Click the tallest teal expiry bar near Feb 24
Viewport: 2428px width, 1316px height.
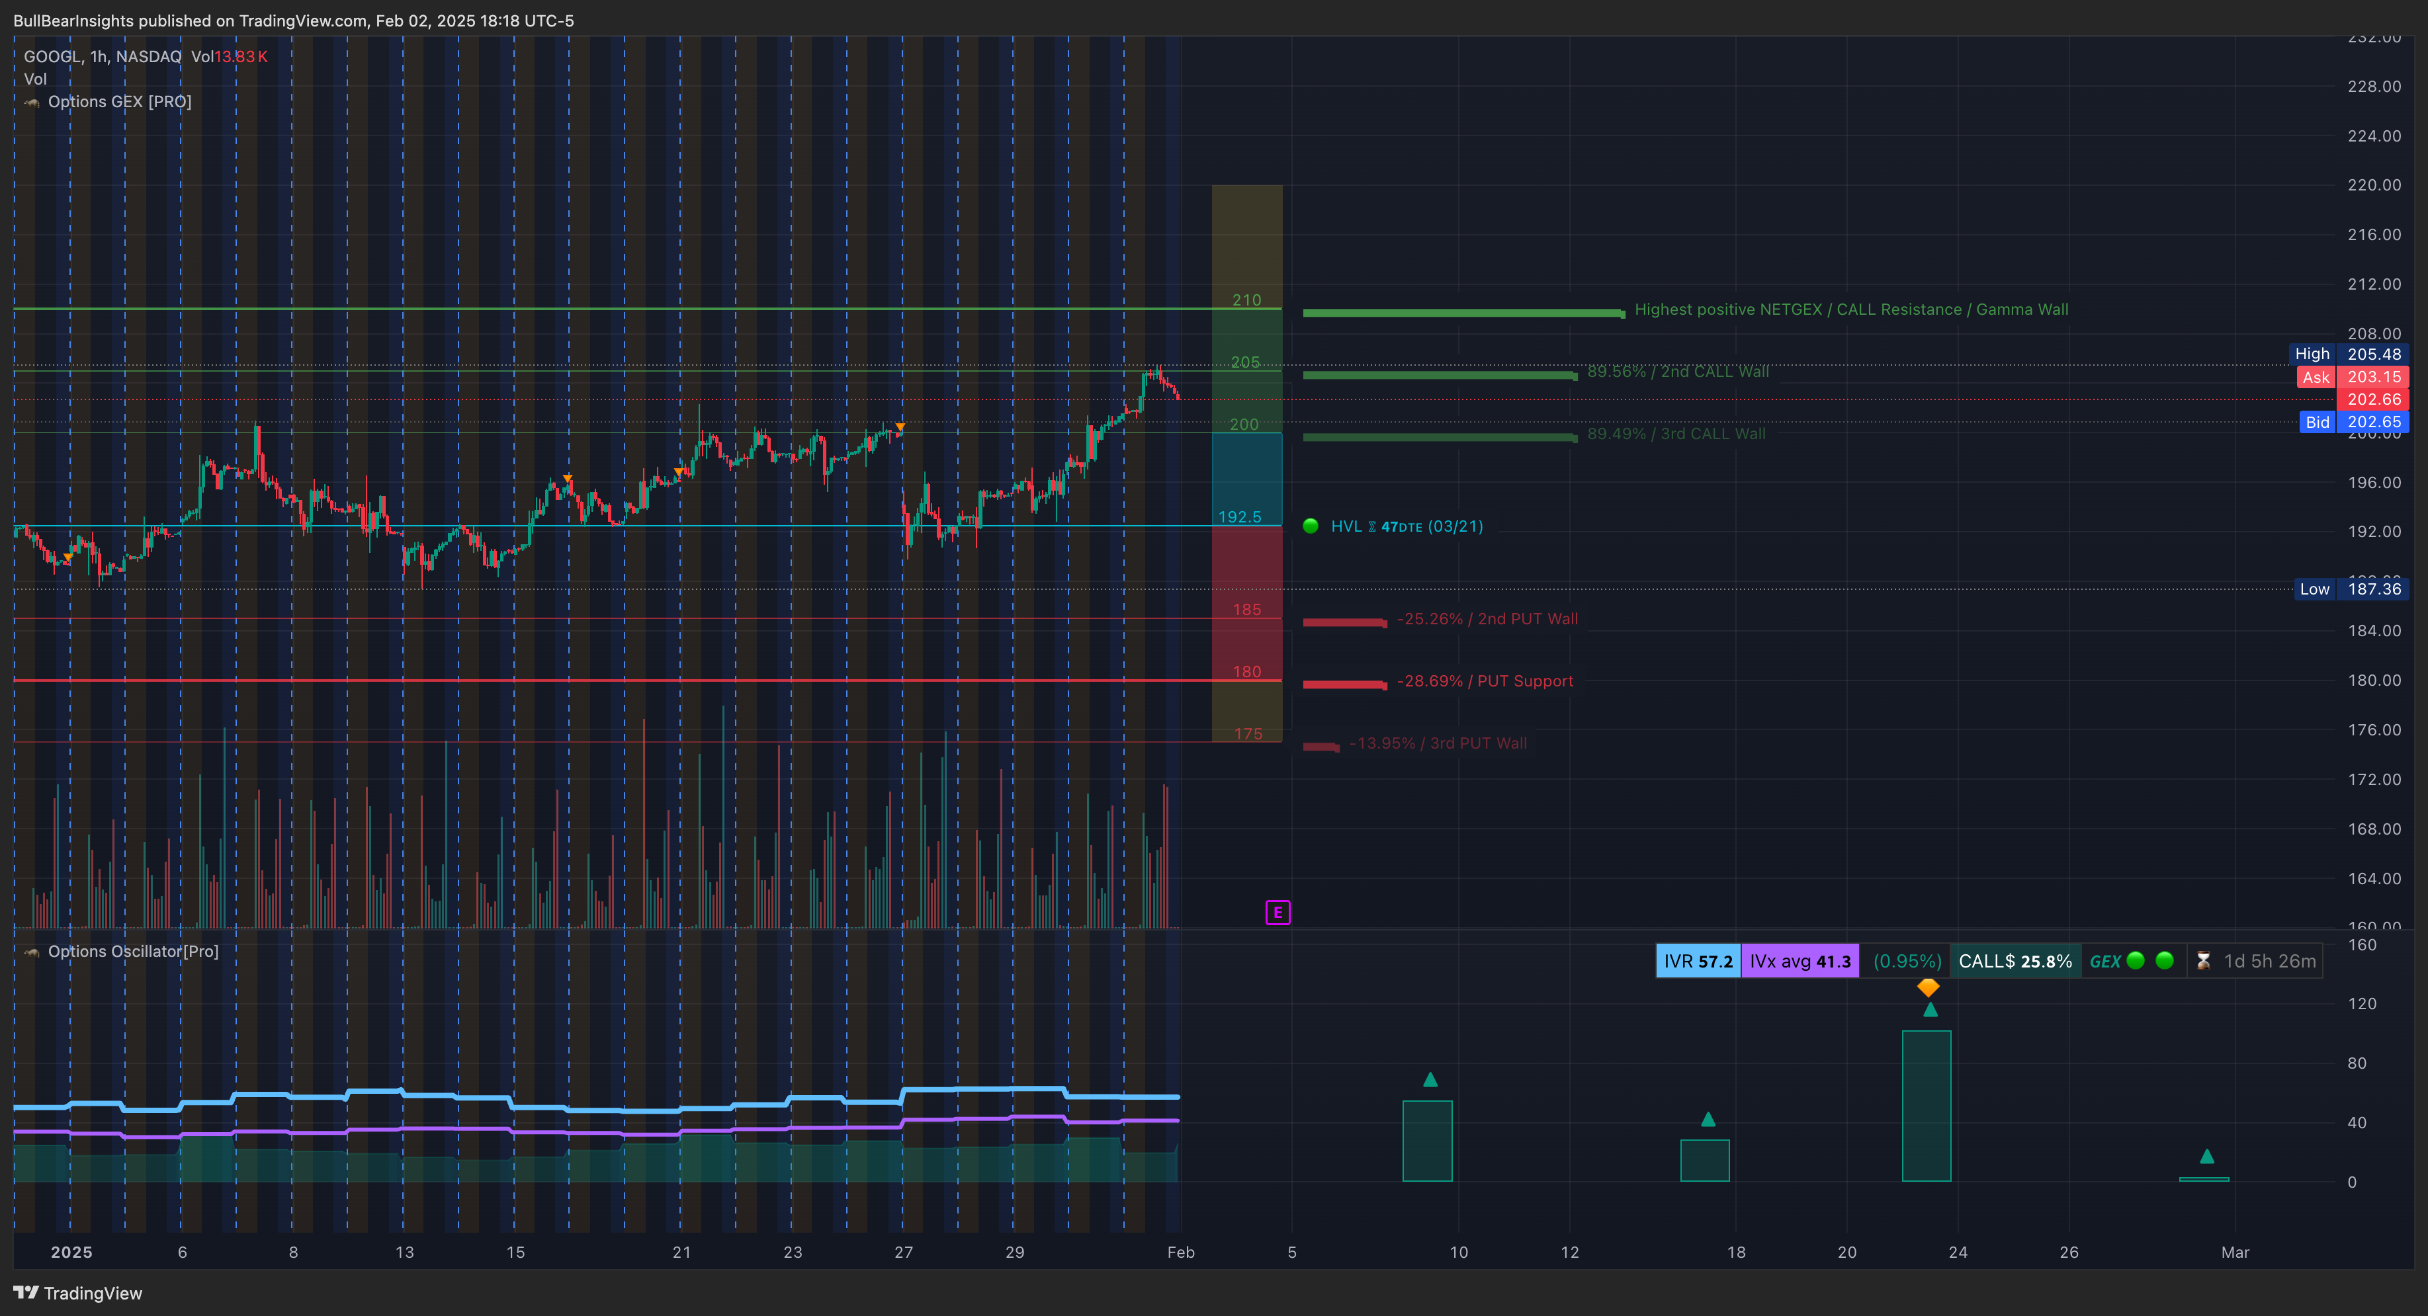(1927, 1105)
